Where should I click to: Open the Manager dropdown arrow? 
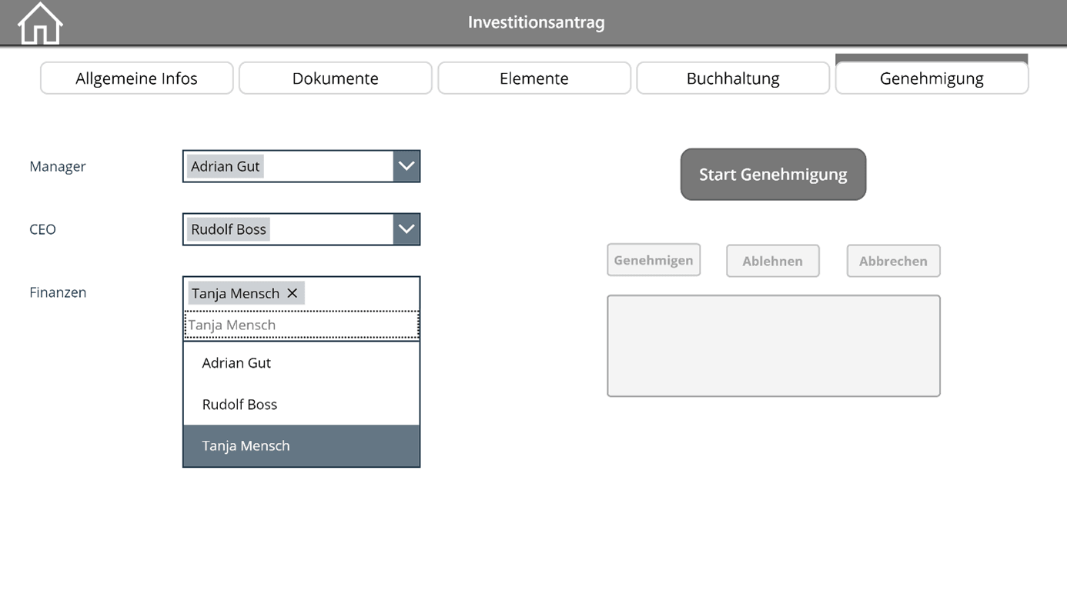pos(406,166)
